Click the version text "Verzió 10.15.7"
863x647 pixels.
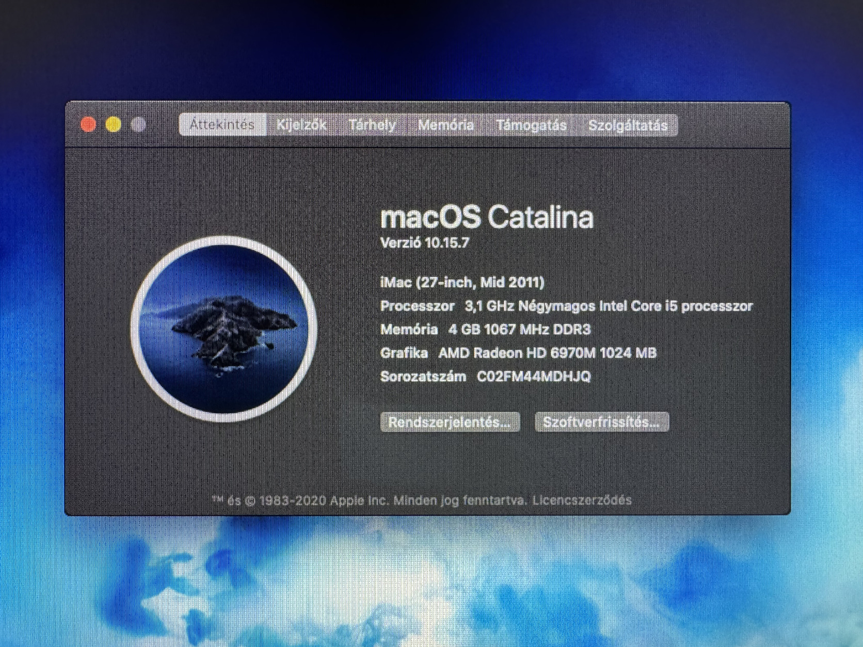pos(425,243)
